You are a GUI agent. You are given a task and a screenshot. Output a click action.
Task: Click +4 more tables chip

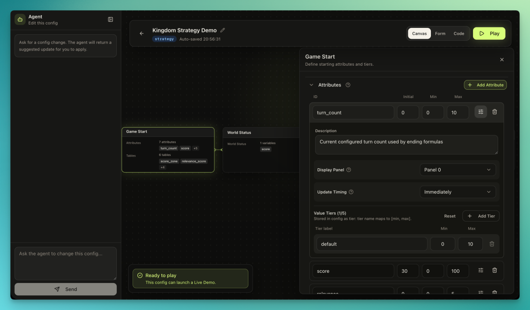click(x=162, y=167)
